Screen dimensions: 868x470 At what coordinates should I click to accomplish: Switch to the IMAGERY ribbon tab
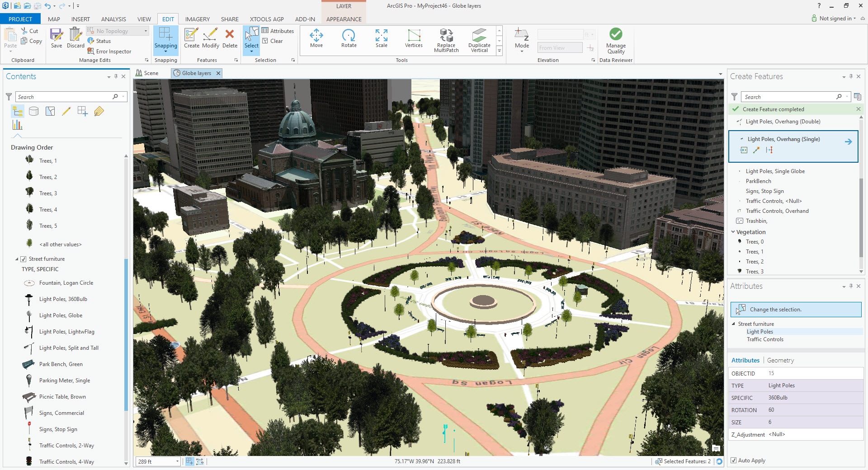pos(197,19)
